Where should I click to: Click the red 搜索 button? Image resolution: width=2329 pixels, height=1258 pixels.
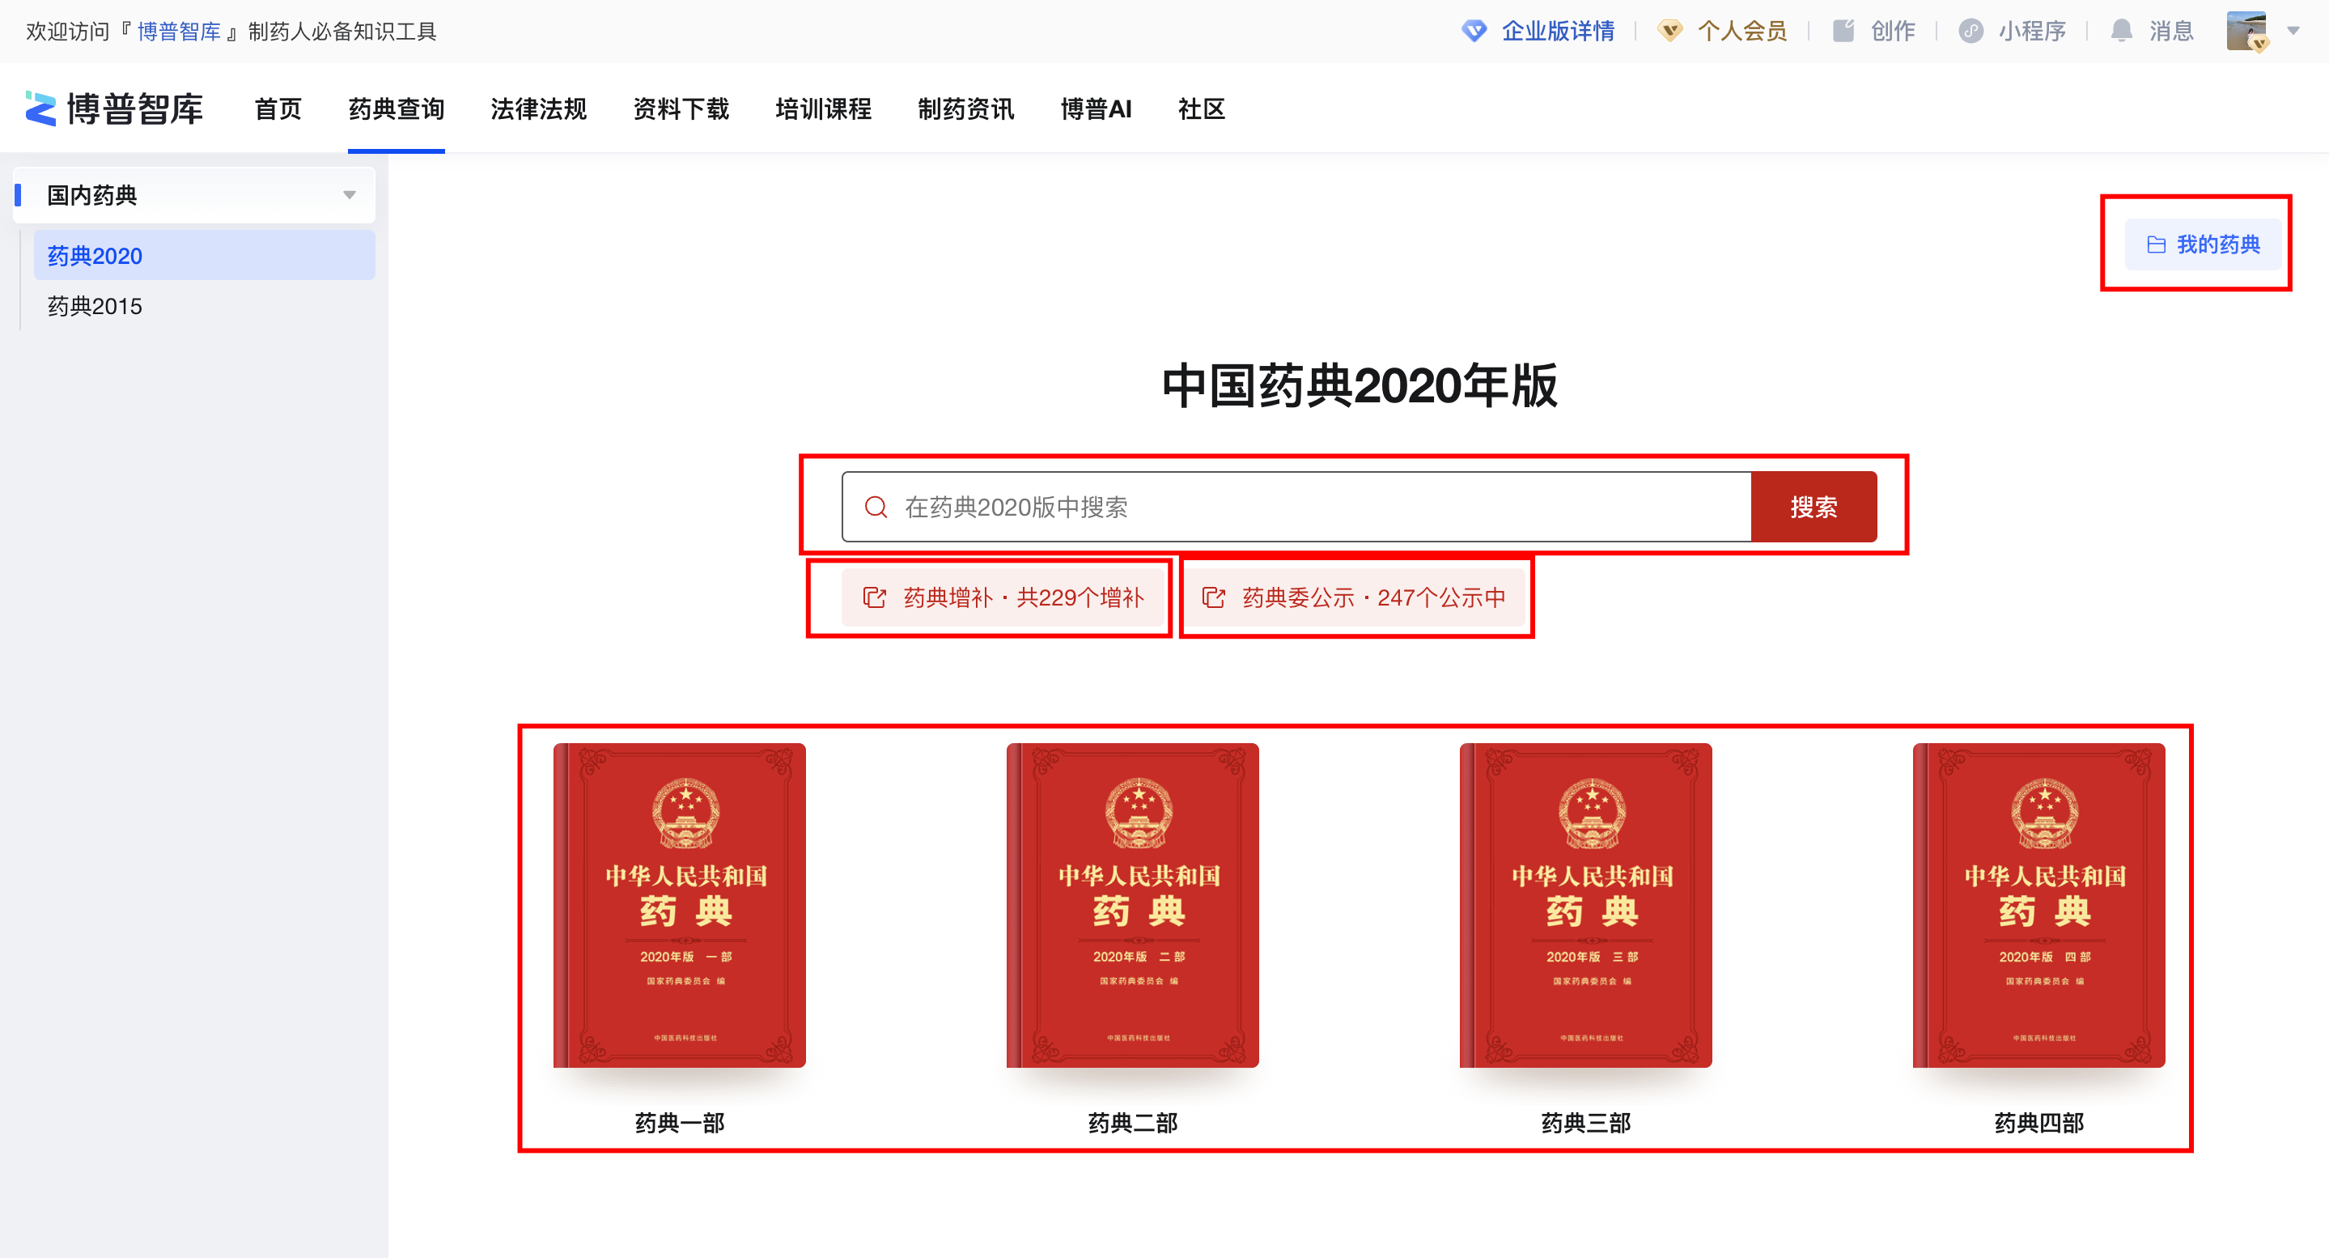(1814, 507)
